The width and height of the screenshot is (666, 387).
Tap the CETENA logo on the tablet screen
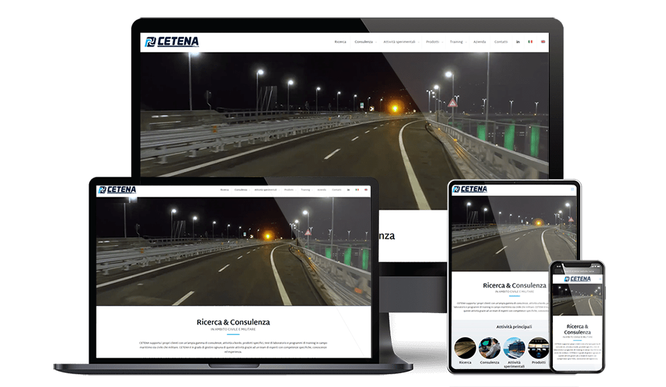click(x=470, y=189)
